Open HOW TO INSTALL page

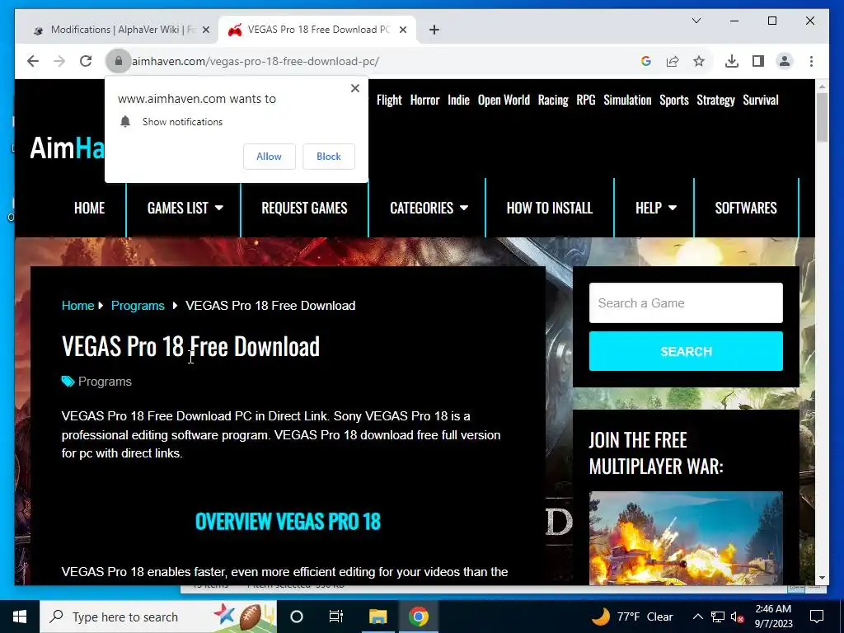(550, 209)
